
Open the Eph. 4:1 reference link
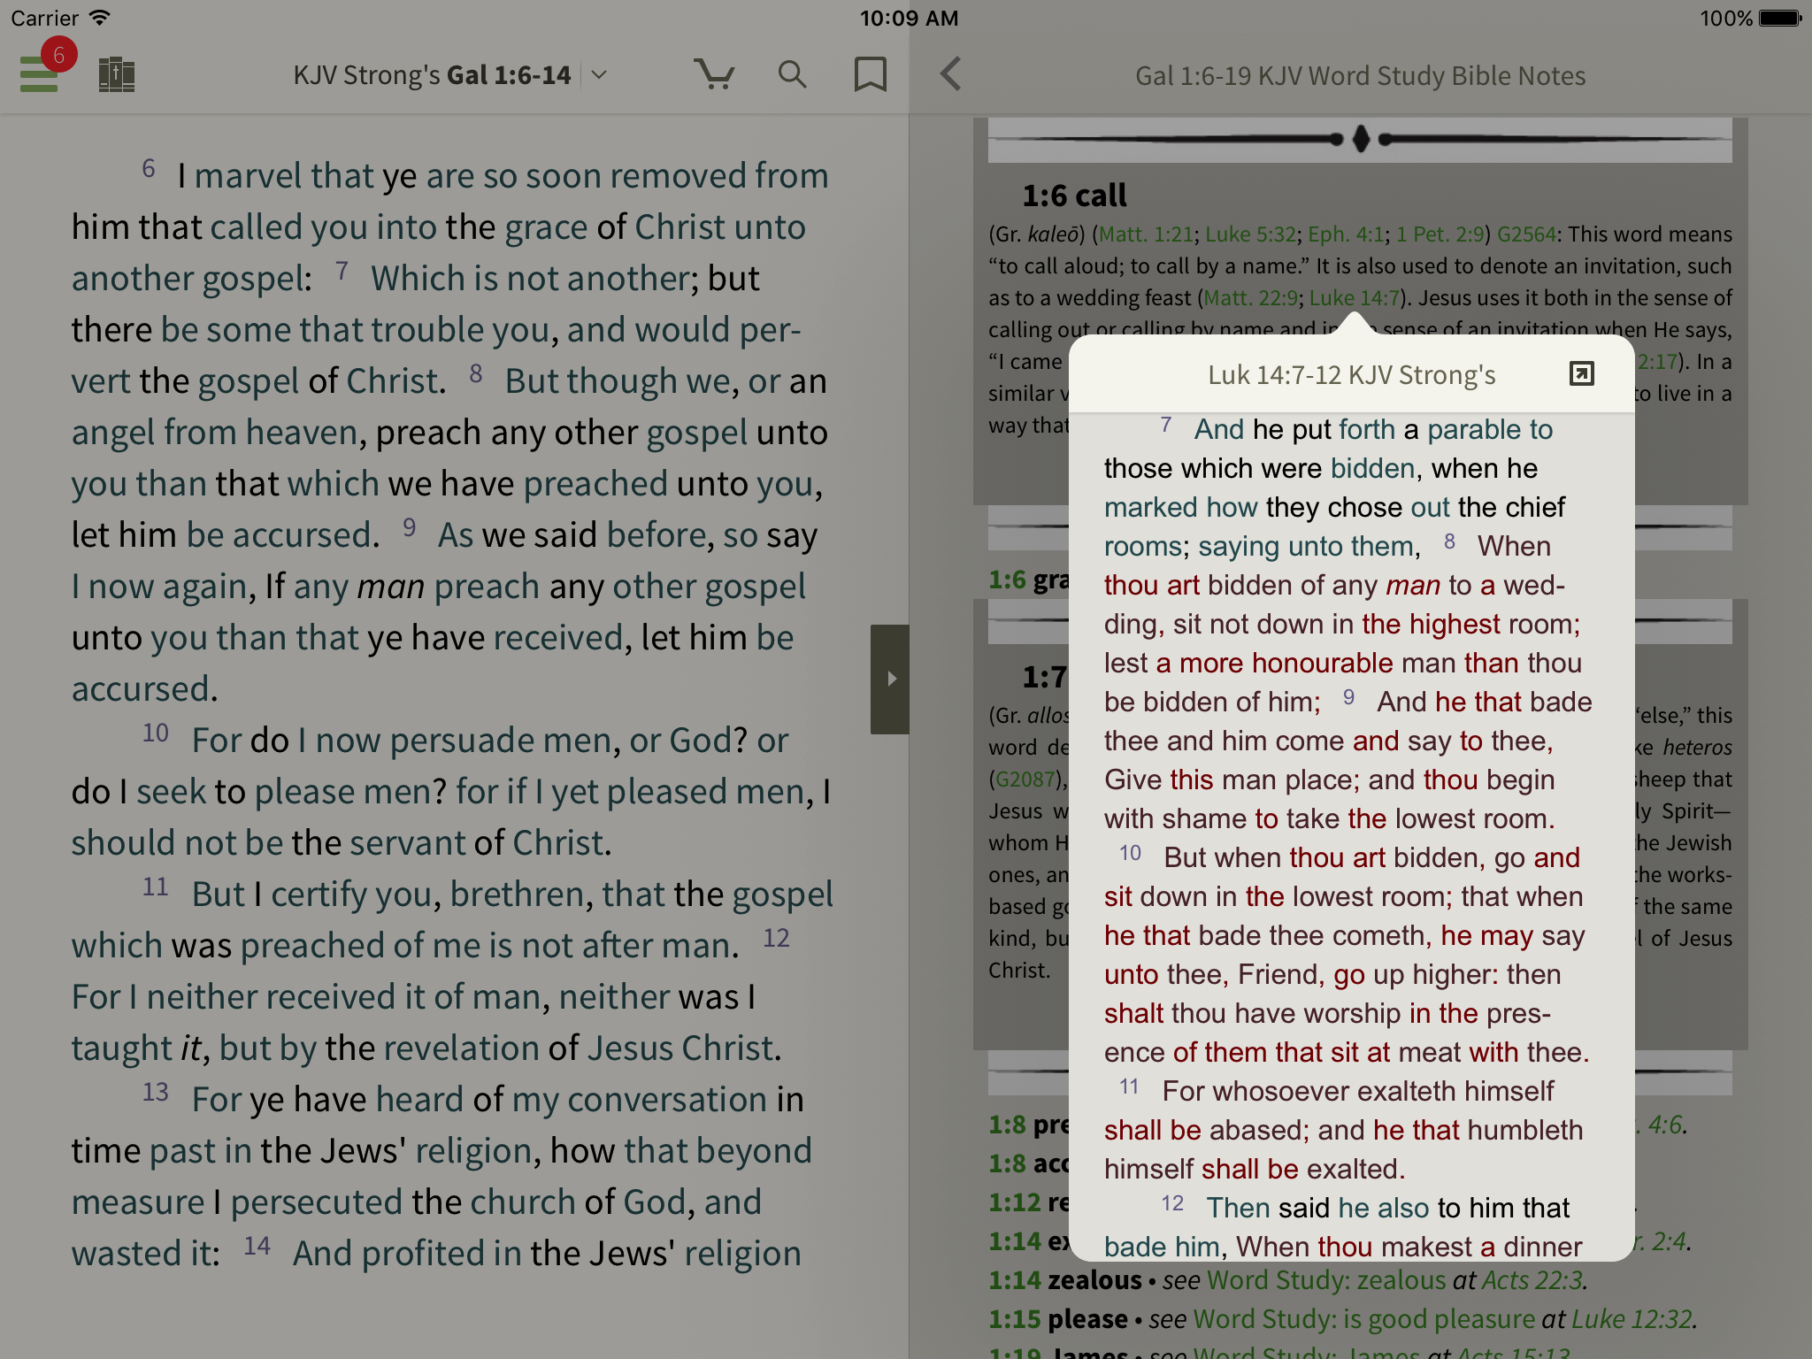(1348, 234)
